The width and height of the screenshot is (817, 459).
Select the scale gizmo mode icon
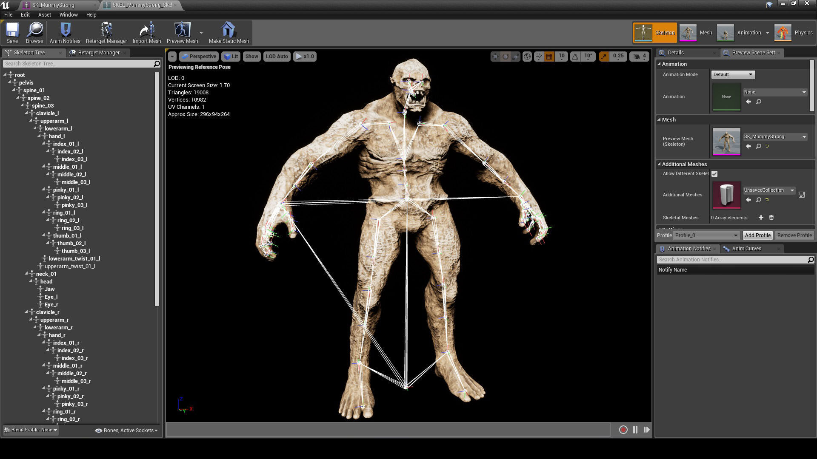click(x=515, y=57)
